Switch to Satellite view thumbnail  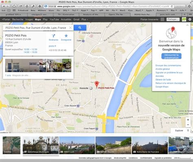(x=11, y=145)
